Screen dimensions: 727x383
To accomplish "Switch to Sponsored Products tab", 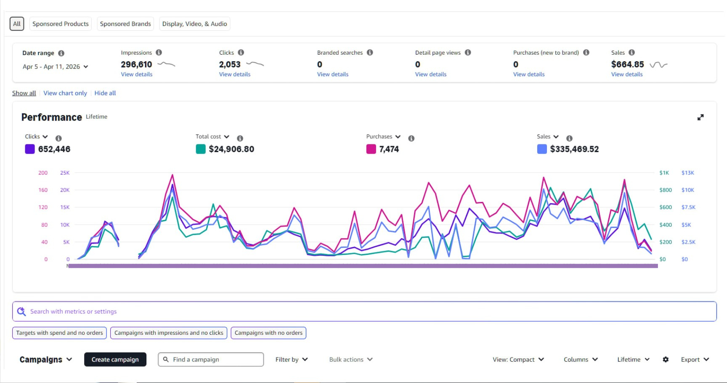I will [x=61, y=24].
